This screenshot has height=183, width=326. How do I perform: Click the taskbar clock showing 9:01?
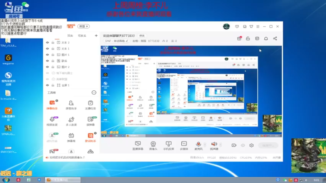(x=316, y=180)
